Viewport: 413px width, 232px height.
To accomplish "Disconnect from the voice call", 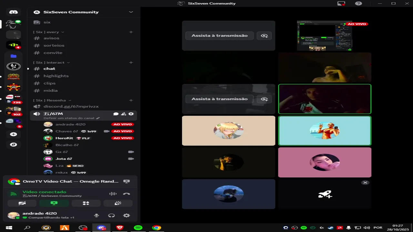I will pyautogui.click(x=126, y=194).
